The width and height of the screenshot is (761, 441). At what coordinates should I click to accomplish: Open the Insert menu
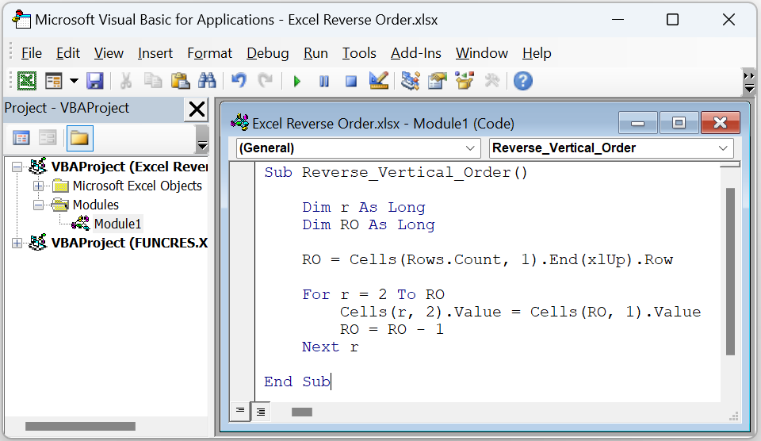[155, 53]
